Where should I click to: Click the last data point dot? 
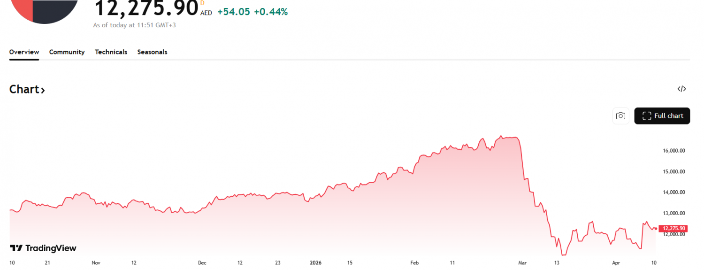(x=655, y=229)
